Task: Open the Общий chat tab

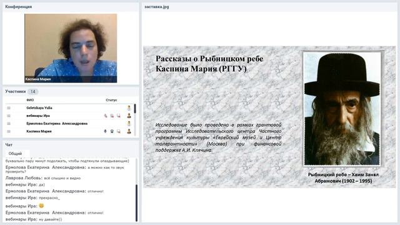Action: 15,154
